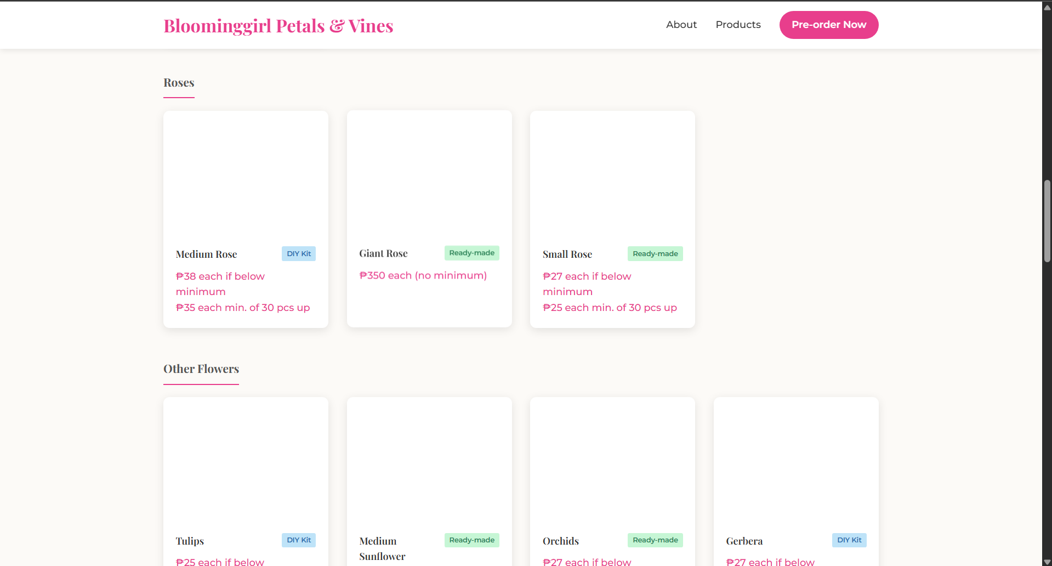Click the Bloominggirl Petals & Vines logo
Viewport: 1052px width, 566px height.
pyautogui.click(x=278, y=25)
